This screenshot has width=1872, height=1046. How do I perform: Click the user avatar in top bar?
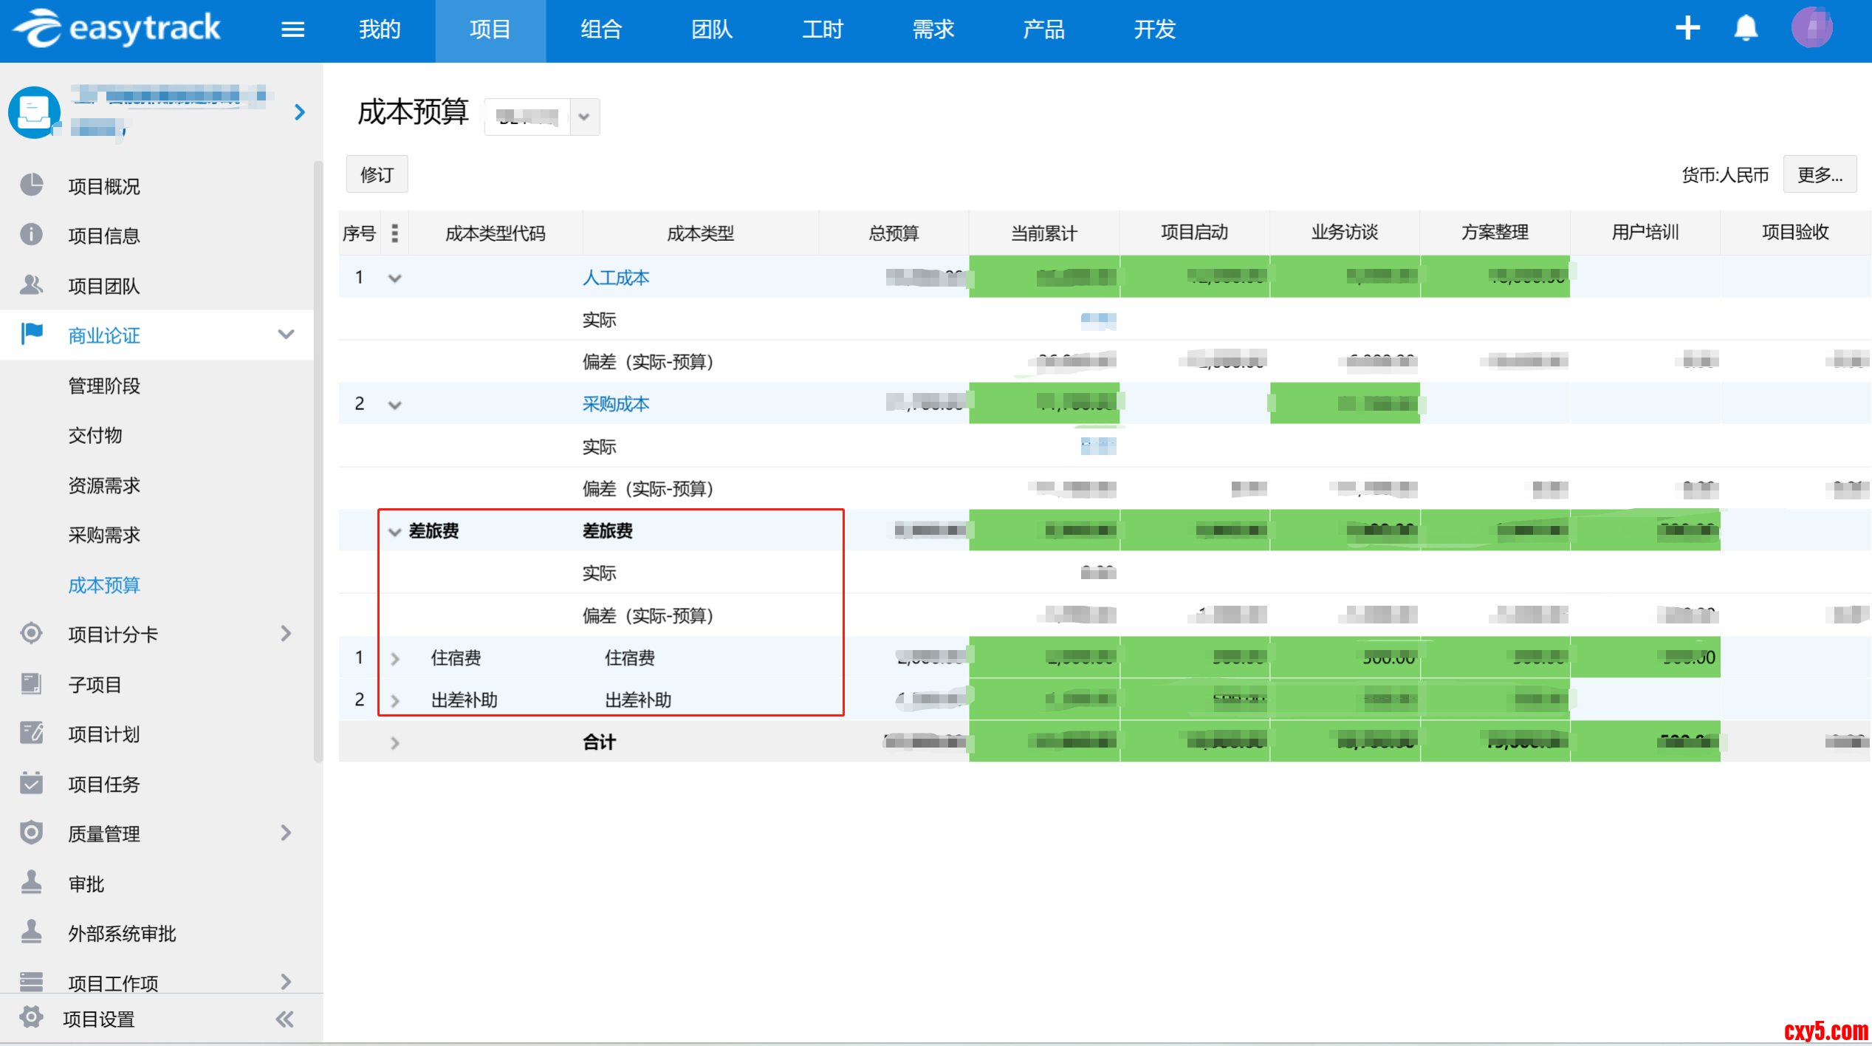(x=1811, y=28)
